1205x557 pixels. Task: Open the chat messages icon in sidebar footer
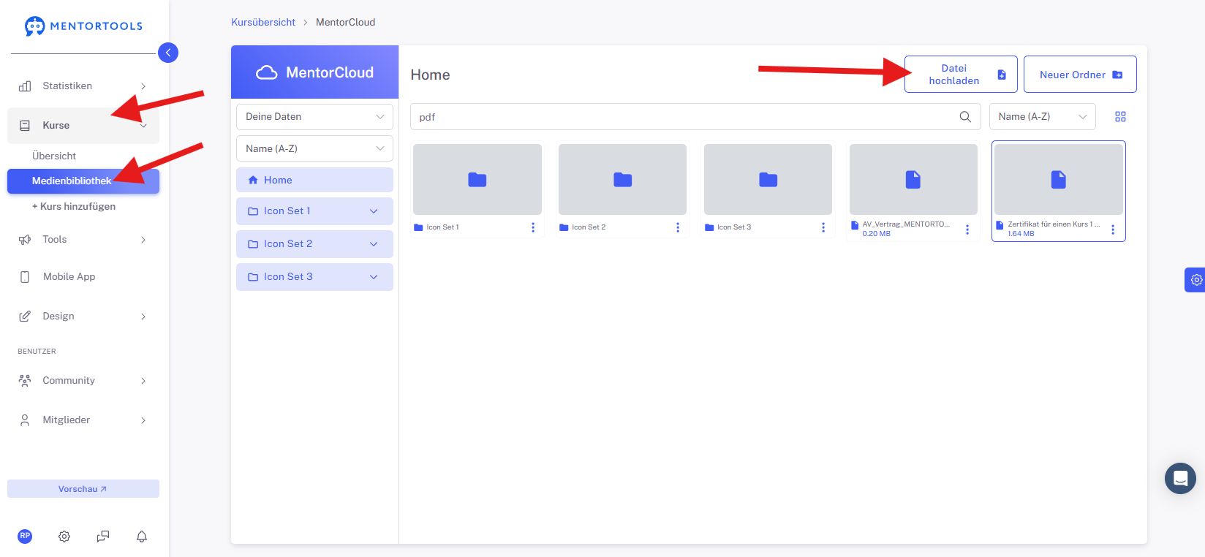[103, 537]
